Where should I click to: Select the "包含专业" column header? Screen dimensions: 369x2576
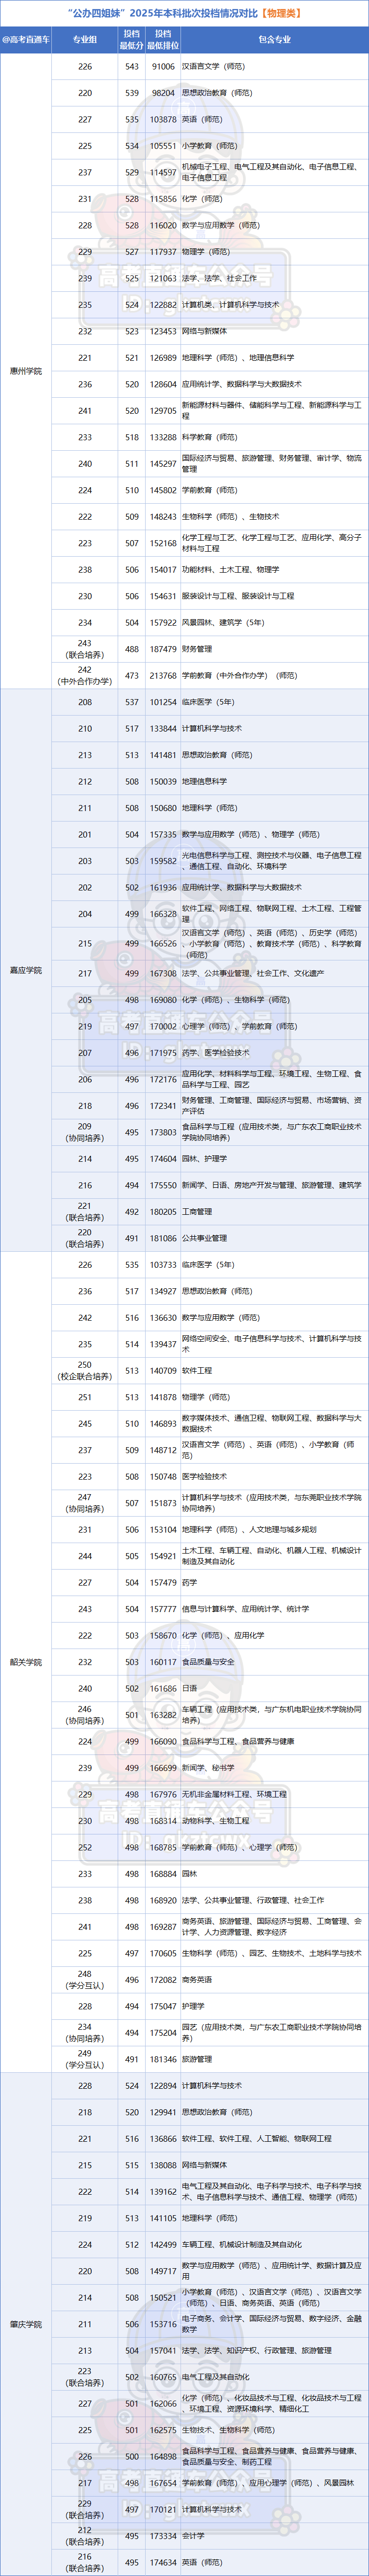point(274,40)
